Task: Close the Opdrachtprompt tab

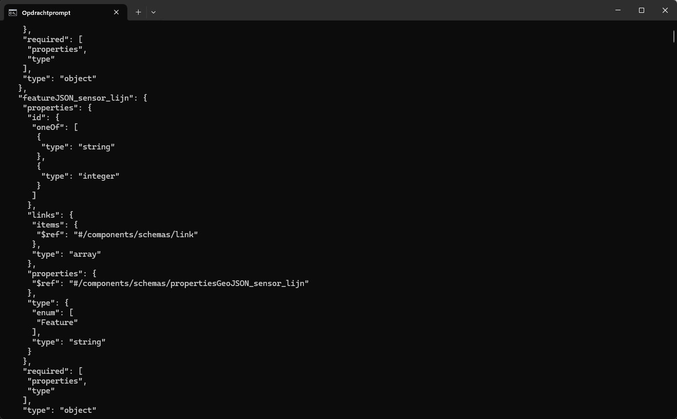Action: tap(116, 12)
